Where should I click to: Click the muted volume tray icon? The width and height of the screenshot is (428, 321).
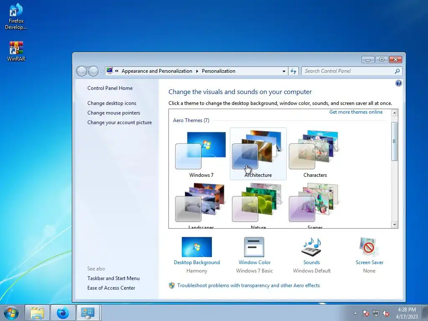(386, 313)
